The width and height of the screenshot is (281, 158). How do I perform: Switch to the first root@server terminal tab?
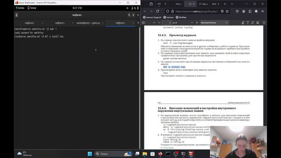point(30,23)
